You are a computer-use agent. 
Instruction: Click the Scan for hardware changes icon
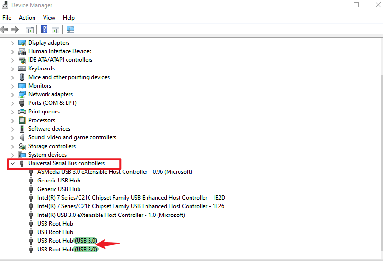click(x=70, y=29)
